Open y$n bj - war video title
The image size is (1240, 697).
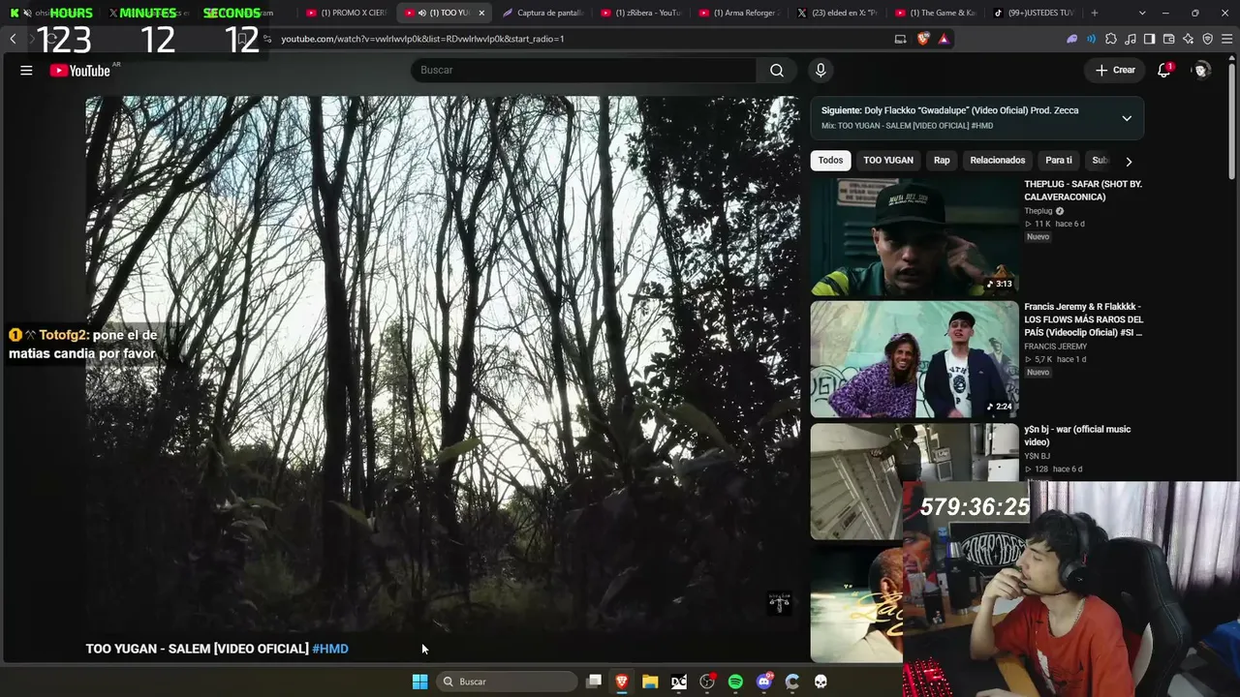coord(1077,436)
